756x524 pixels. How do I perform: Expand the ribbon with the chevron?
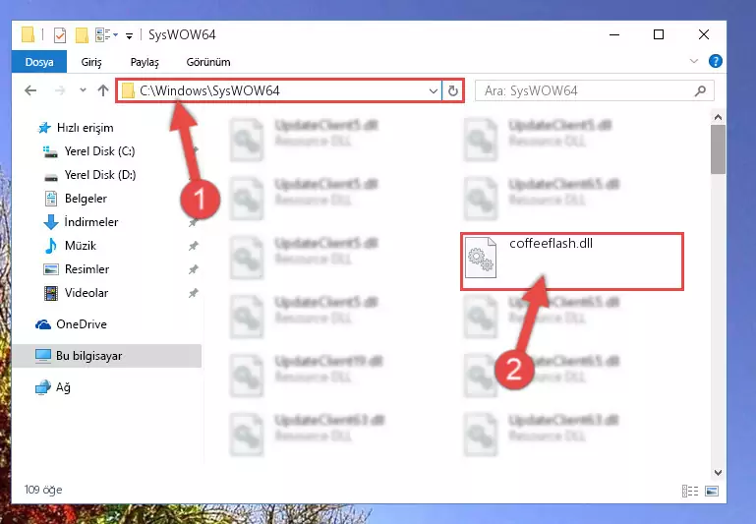click(x=694, y=61)
